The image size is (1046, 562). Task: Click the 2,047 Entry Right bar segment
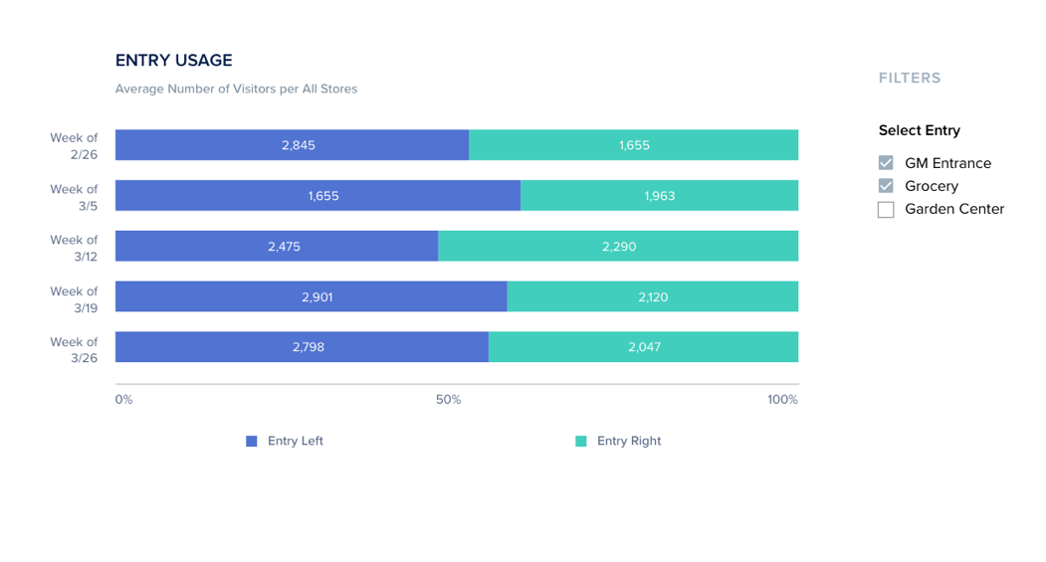click(x=643, y=347)
